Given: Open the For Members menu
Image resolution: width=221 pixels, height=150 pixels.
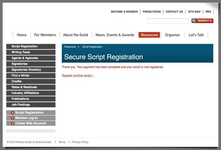Looking at the screenshot, I should coord(45,35).
